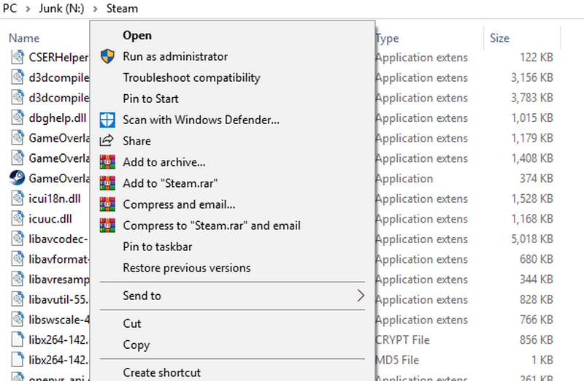Choose Add to archive...
The image size is (584, 381).
232,162
